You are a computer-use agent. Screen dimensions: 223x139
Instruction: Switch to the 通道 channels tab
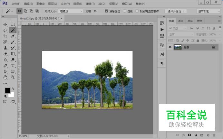[x=180, y=21]
